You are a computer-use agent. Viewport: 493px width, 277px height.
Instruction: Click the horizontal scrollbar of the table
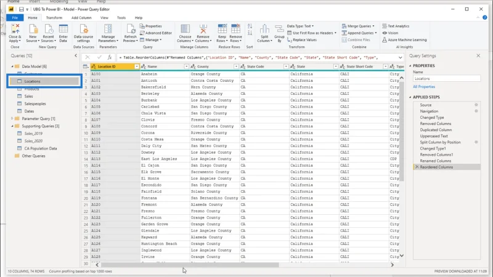pos(190,265)
